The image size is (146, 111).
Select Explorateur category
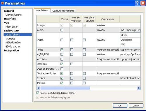pyautogui.click(x=11, y=31)
